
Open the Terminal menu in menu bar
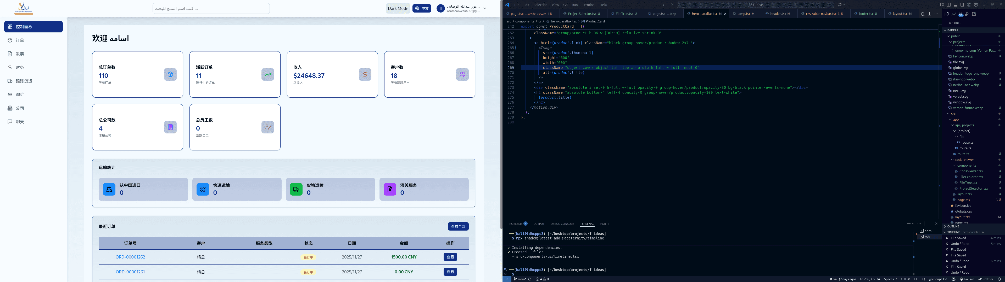point(588,5)
